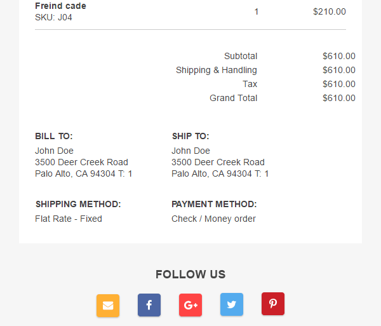Open the Pinterest icon
The height and width of the screenshot is (326, 381).
click(273, 304)
